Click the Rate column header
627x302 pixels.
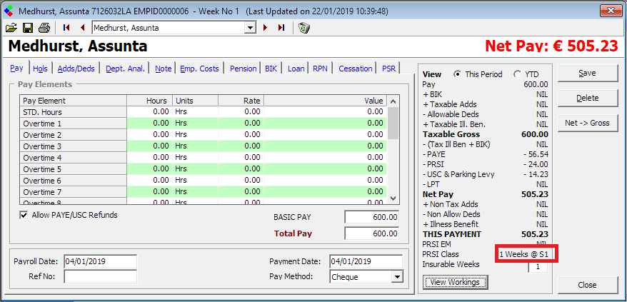tap(241, 101)
